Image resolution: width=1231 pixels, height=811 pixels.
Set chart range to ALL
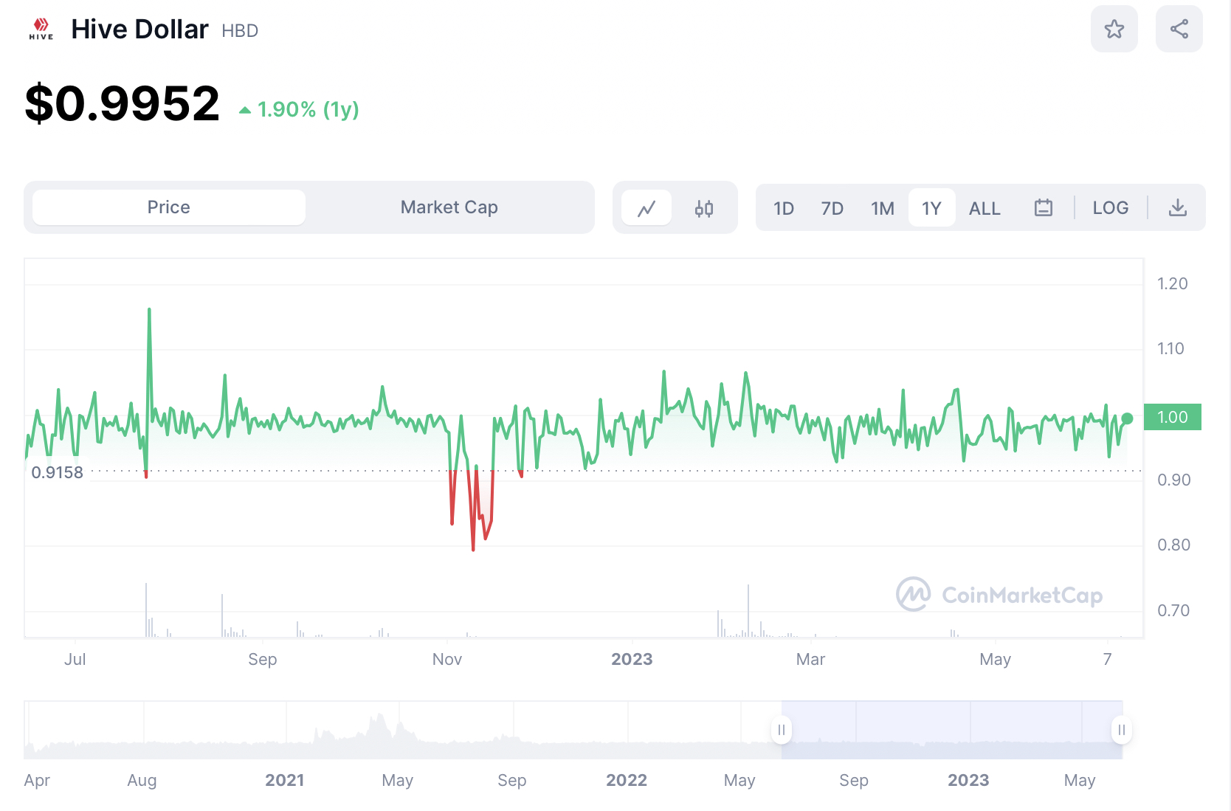pos(985,208)
